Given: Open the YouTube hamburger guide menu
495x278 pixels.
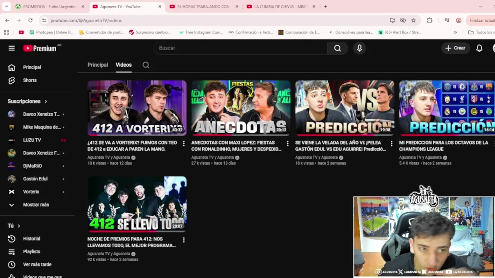Looking at the screenshot, I should pyautogui.click(x=12, y=48).
